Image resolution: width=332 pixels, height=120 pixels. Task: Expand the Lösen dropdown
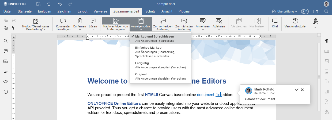click(93, 30)
